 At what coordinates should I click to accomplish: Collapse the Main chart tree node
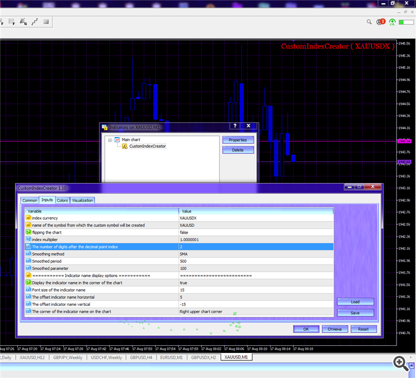[x=110, y=140]
